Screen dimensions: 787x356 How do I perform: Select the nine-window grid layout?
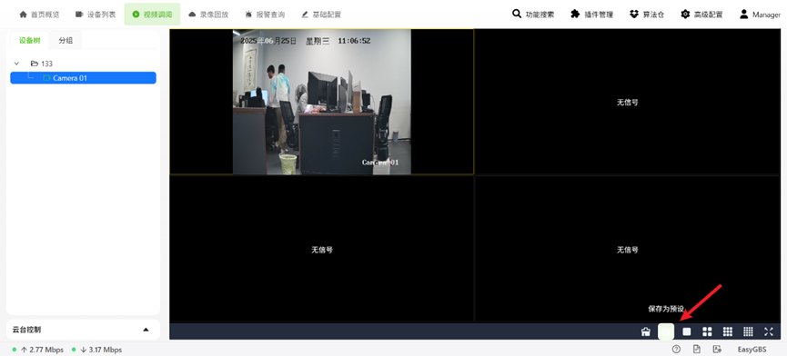(x=728, y=331)
